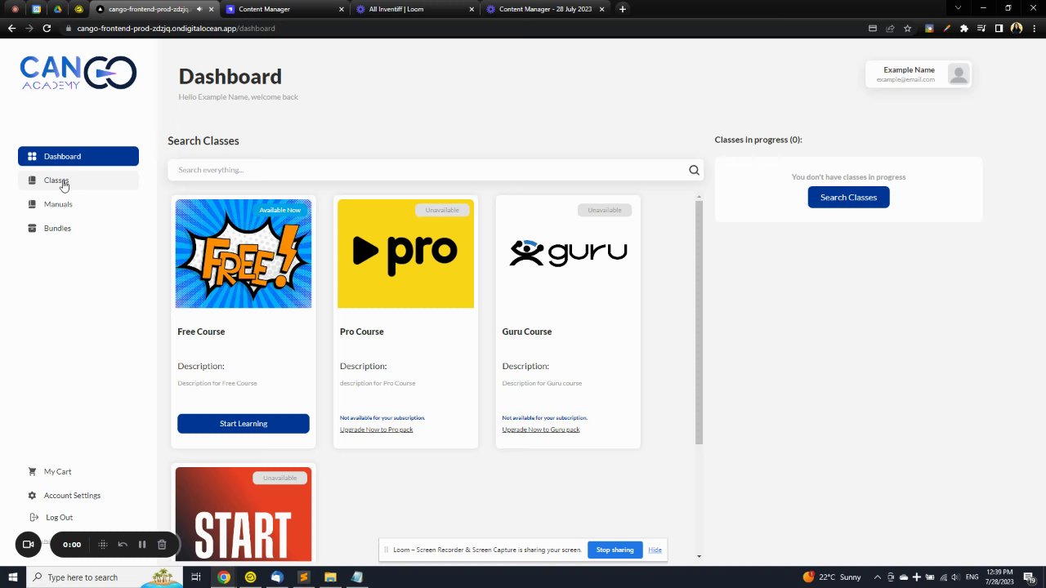Screen dimensions: 1046x588
Task: Open the volume control in system tray
Action: (954, 577)
